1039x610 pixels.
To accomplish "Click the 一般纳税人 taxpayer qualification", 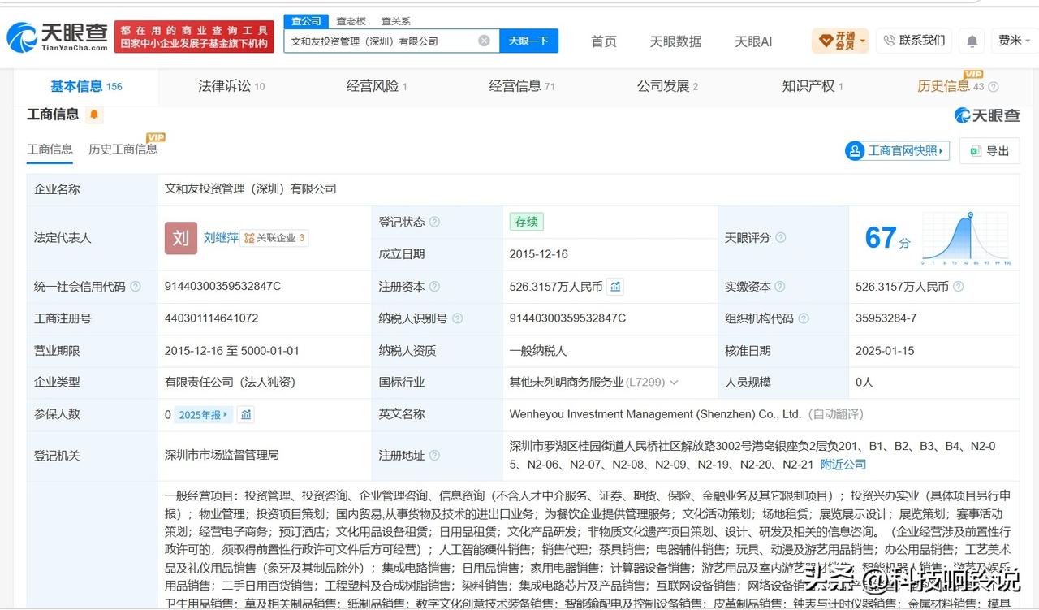I will [539, 351].
